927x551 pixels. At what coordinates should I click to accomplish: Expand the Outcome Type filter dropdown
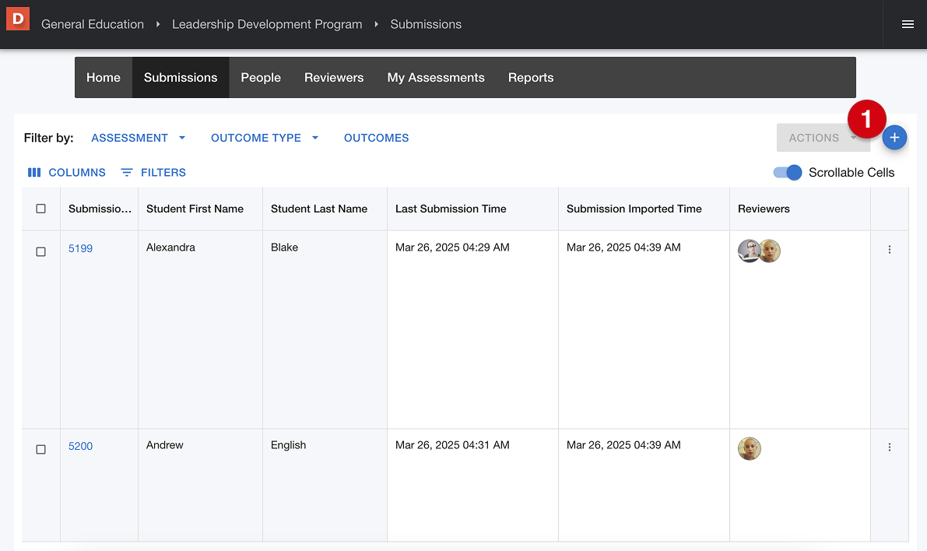(265, 138)
